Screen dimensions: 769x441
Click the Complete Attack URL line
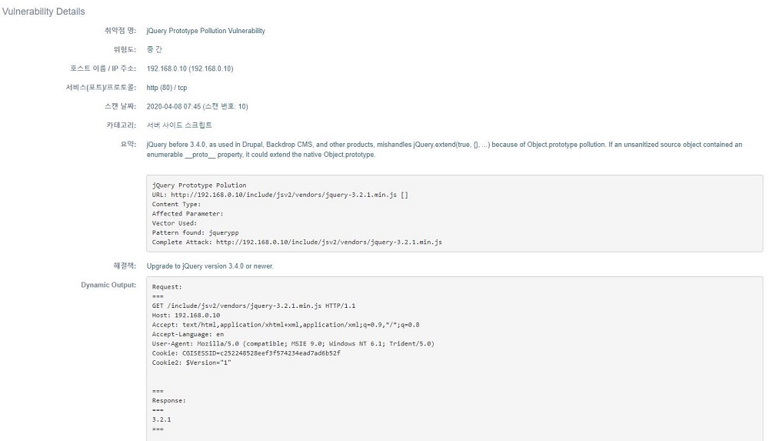[x=297, y=242]
